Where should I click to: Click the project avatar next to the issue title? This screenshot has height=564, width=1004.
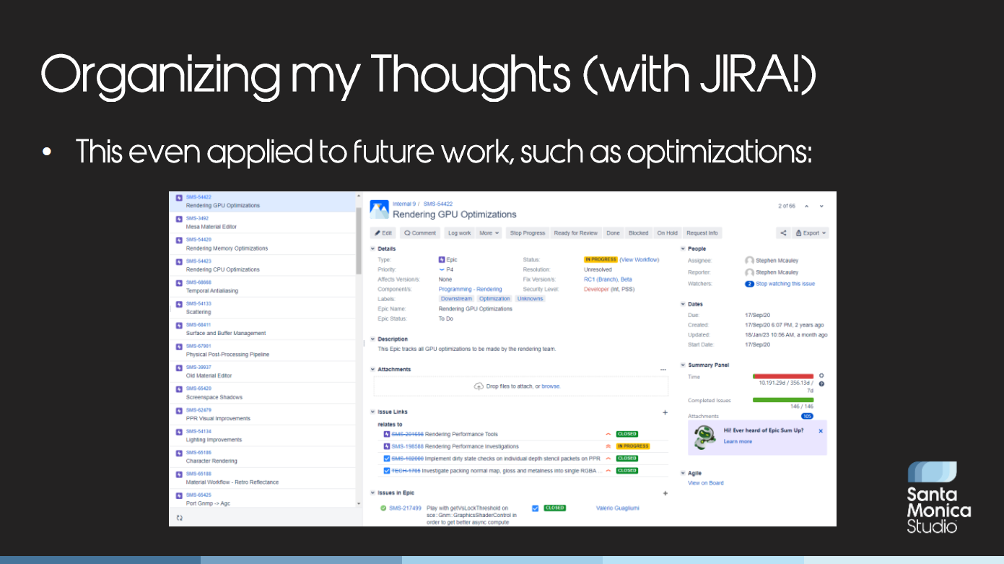tap(379, 209)
